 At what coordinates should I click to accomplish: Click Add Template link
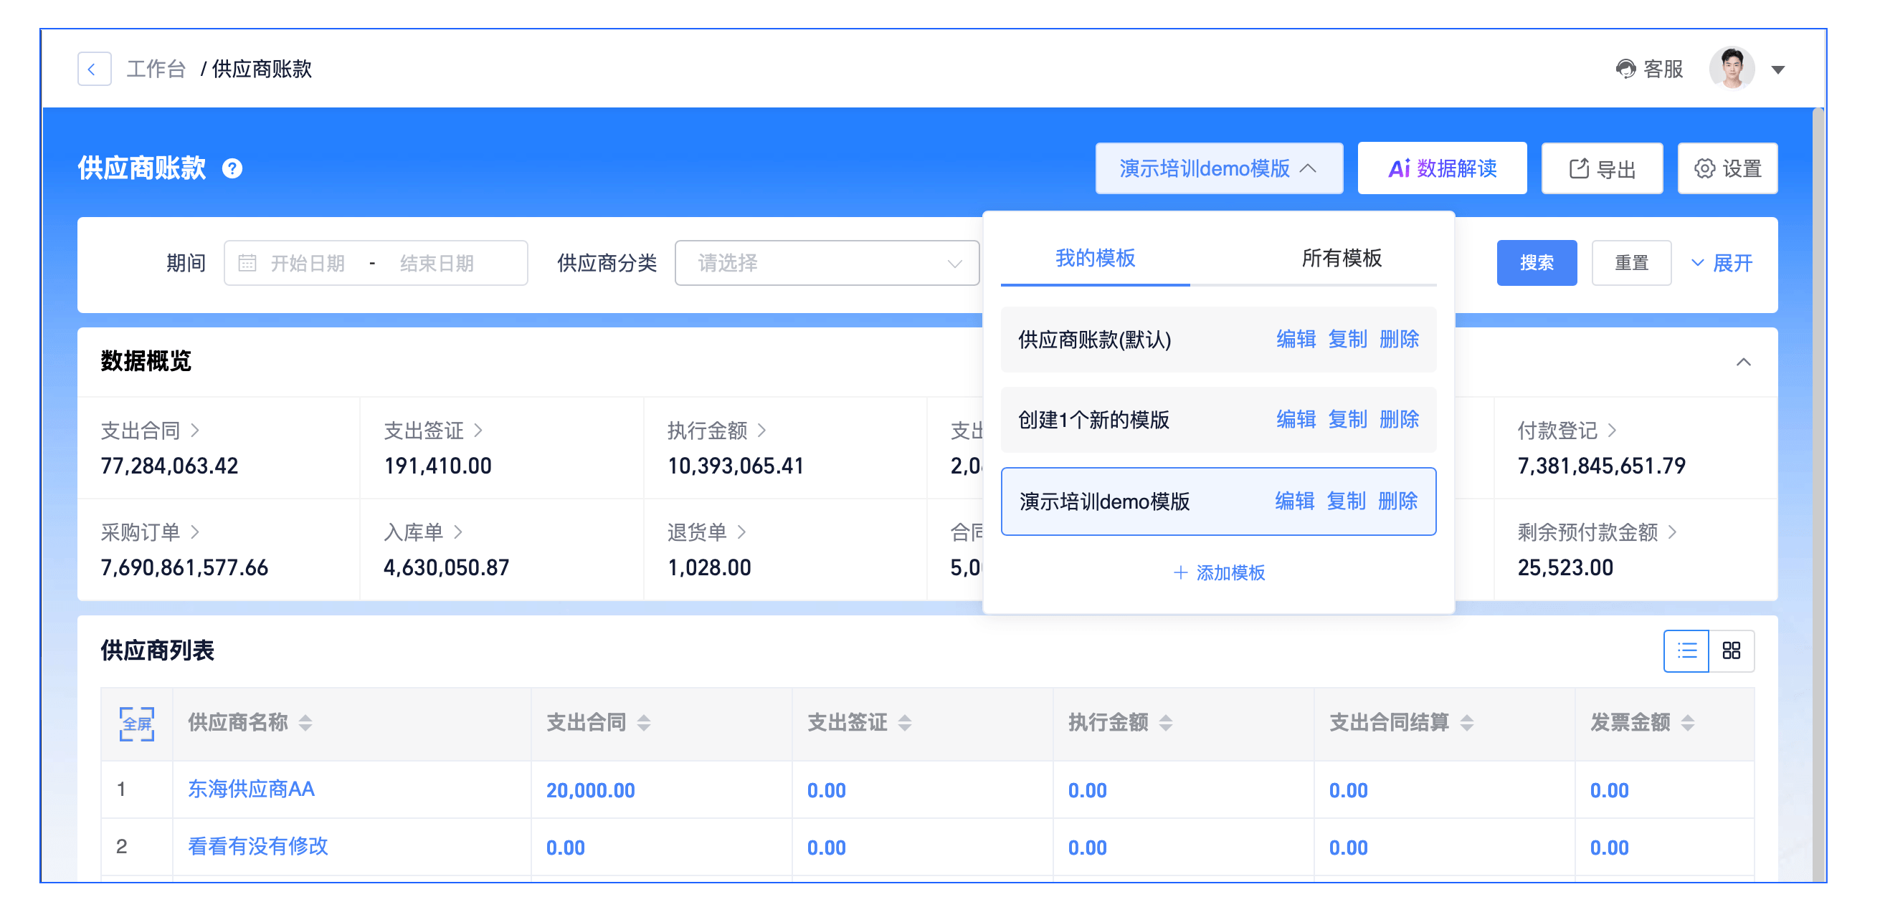tap(1218, 573)
